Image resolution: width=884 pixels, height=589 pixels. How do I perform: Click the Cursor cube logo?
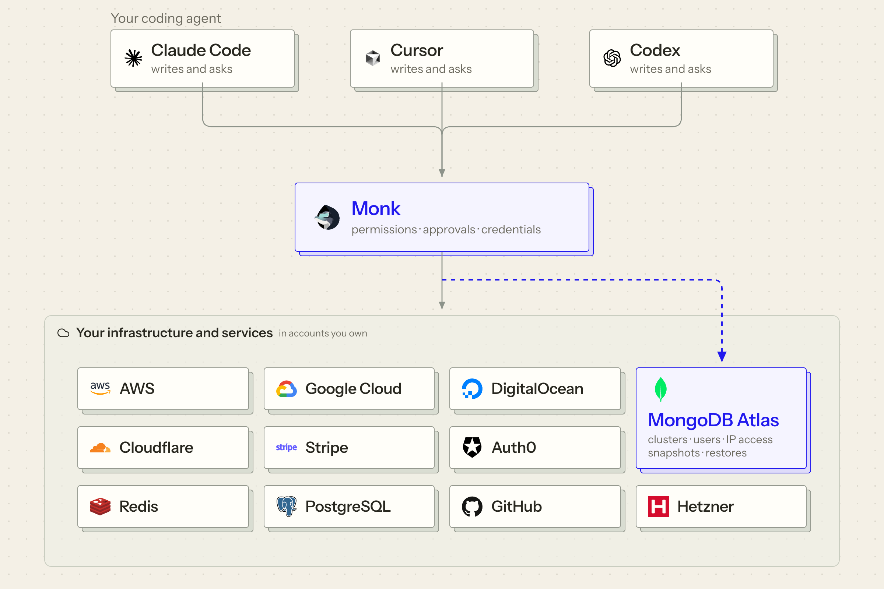[x=373, y=58]
